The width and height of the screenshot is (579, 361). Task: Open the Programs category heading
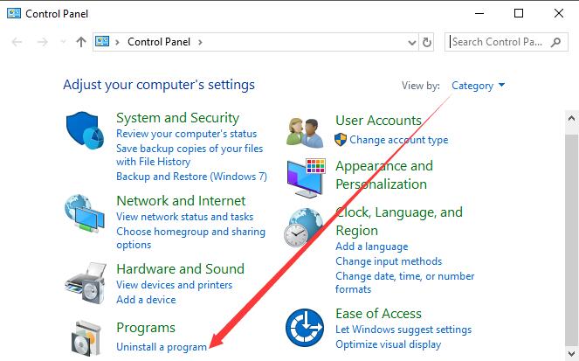point(146,328)
